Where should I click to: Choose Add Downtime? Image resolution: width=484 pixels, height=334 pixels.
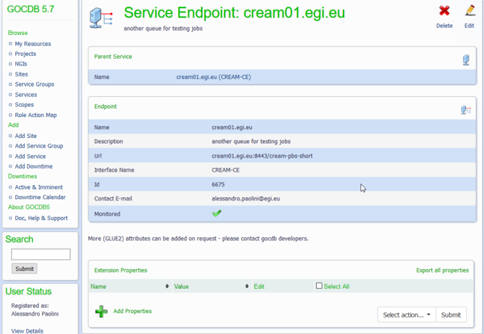coord(34,166)
